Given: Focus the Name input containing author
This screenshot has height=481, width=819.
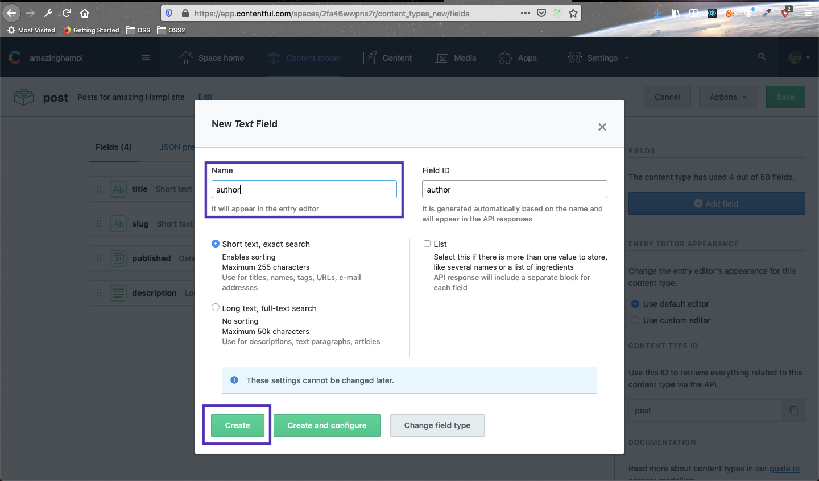Looking at the screenshot, I should coord(304,189).
